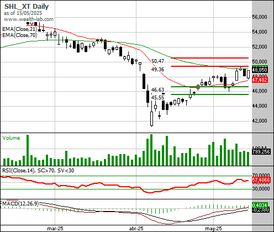274x232 pixels.
Task: Click the tall volume bar in late February
Action: click(x=28, y=150)
